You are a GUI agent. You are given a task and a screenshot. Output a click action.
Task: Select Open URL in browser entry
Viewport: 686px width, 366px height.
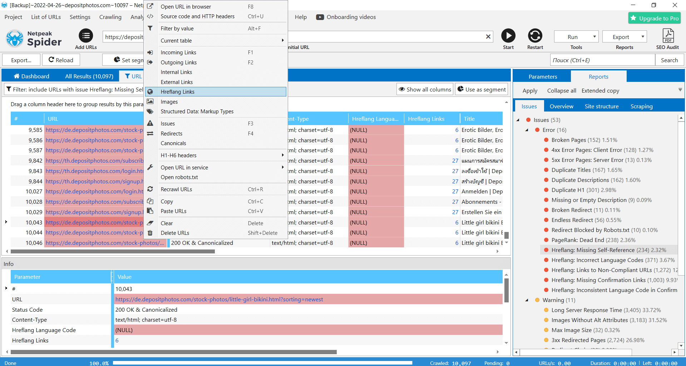click(x=216, y=6)
